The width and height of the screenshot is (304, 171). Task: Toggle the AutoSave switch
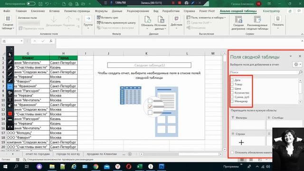(x=31, y=4)
